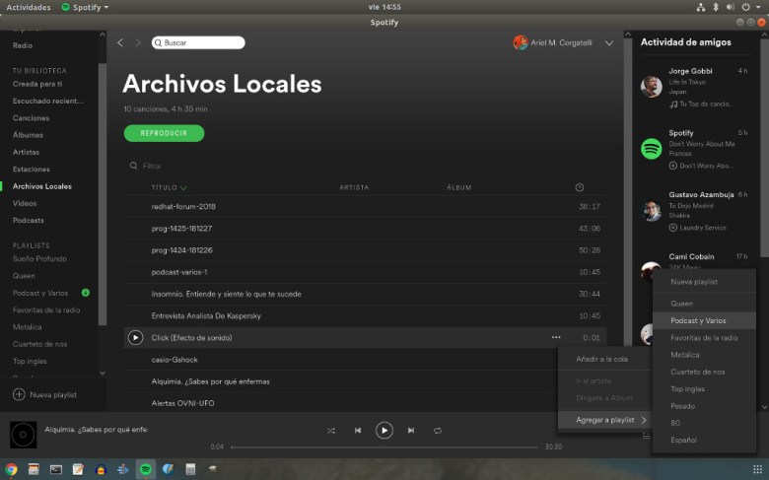Click the Filtrar filter field
The width and height of the screenshot is (769, 480).
(x=152, y=166)
